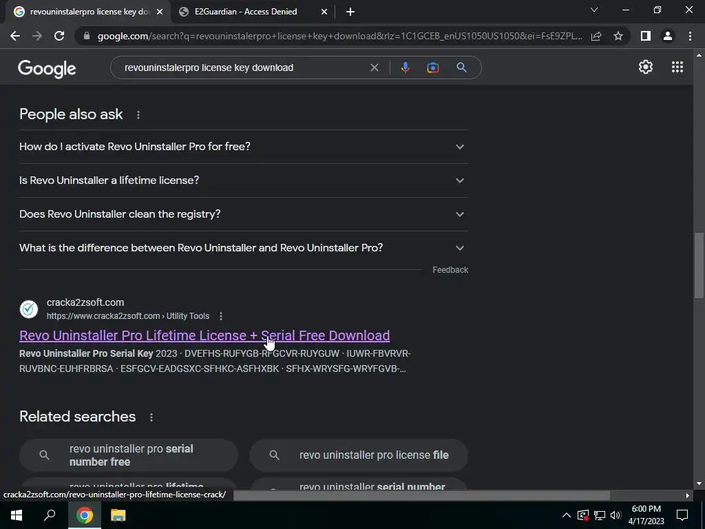The height and width of the screenshot is (529, 705).
Task: Expand 'Does Revo Uninstaller clean the registry?'
Action: coord(243,214)
